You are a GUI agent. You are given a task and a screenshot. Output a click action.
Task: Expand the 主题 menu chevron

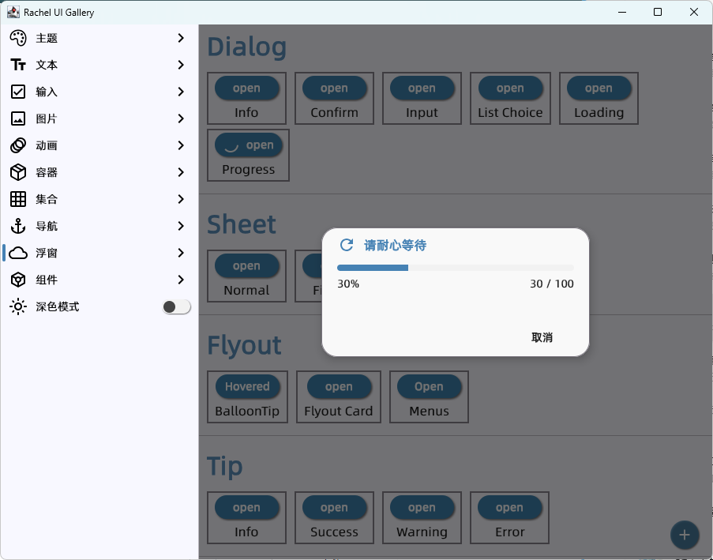pos(181,38)
